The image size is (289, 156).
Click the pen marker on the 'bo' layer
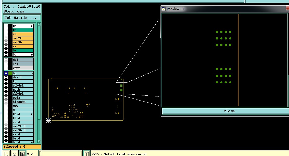[32, 55]
